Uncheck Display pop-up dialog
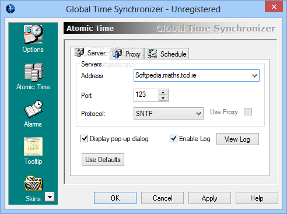287x214 pixels. tap(84, 139)
